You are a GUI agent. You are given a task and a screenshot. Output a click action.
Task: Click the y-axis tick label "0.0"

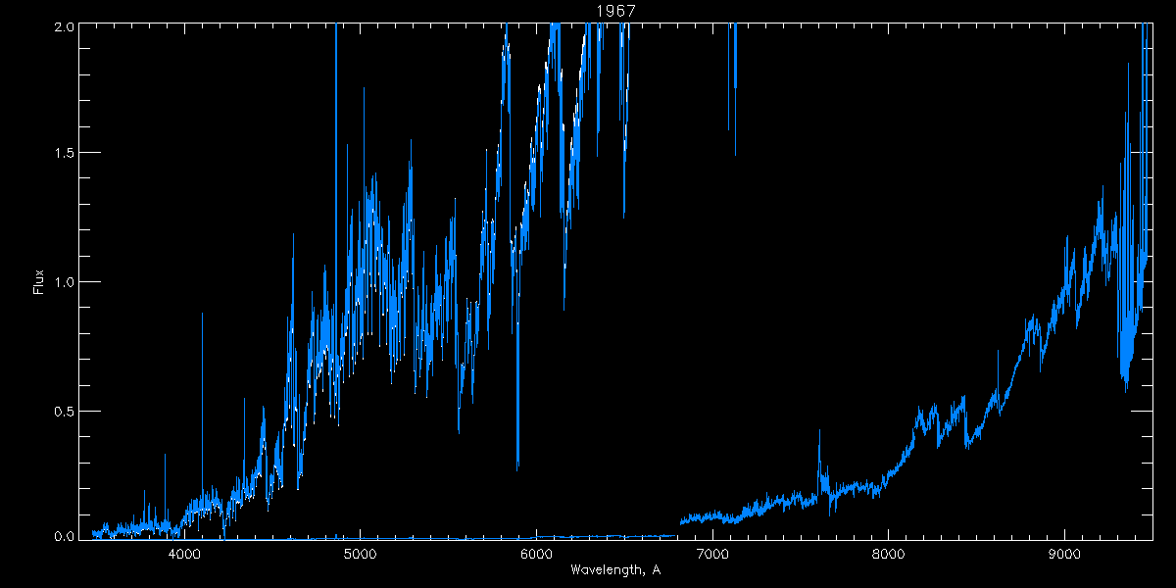[x=64, y=535]
